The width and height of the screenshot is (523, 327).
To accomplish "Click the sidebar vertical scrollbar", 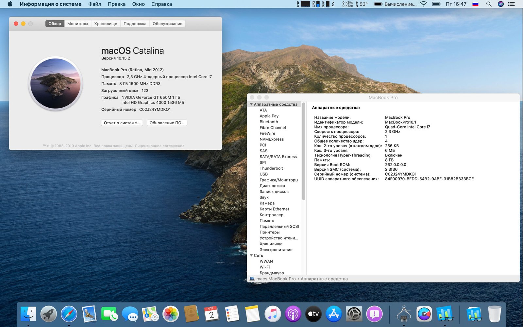I will [303, 151].
